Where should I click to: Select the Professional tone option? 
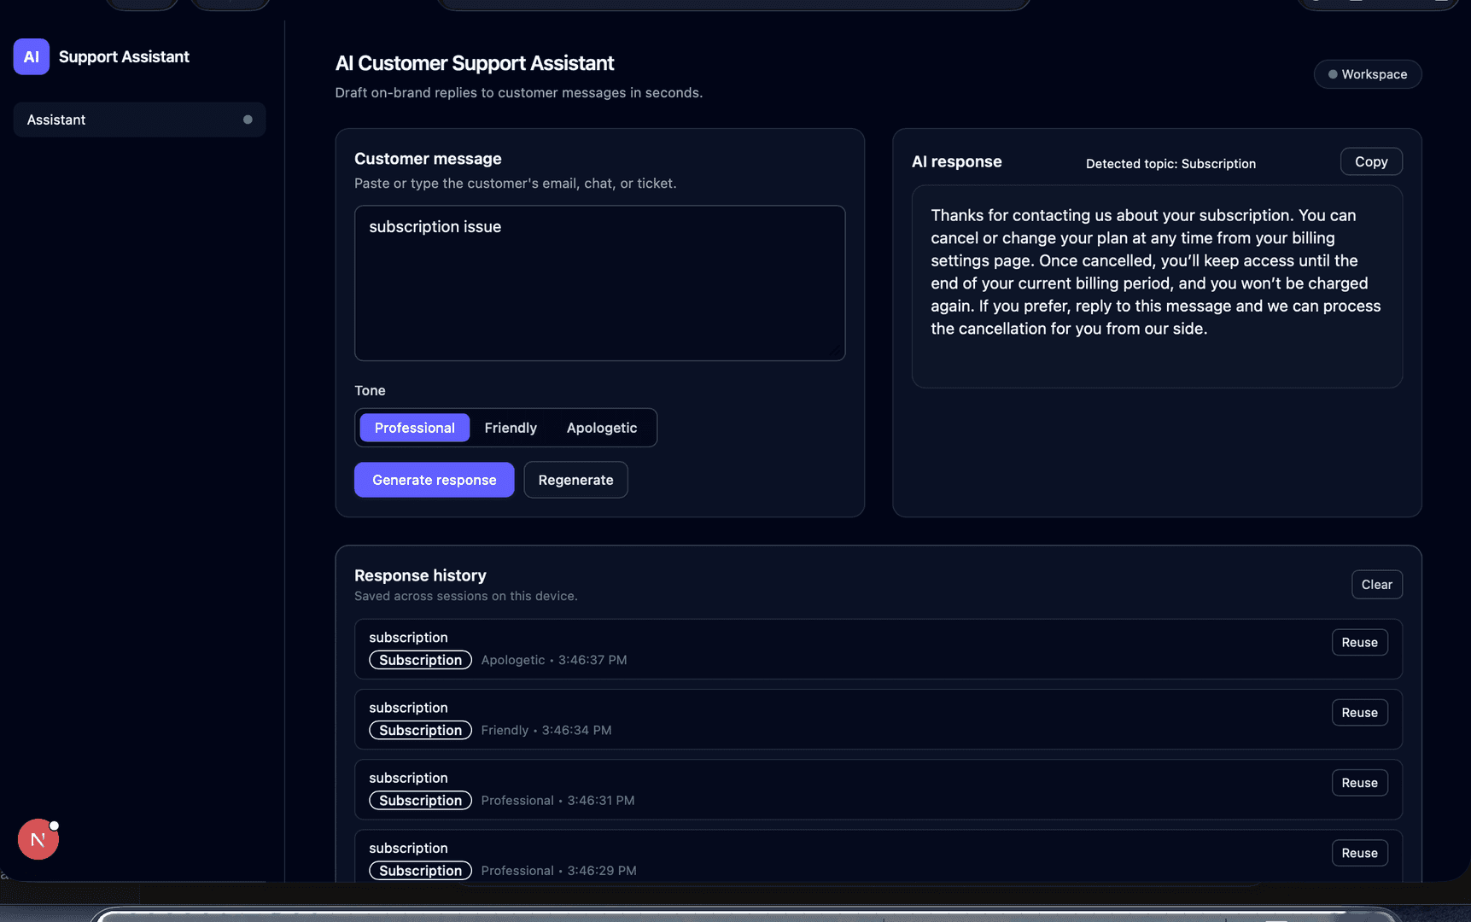[415, 428]
